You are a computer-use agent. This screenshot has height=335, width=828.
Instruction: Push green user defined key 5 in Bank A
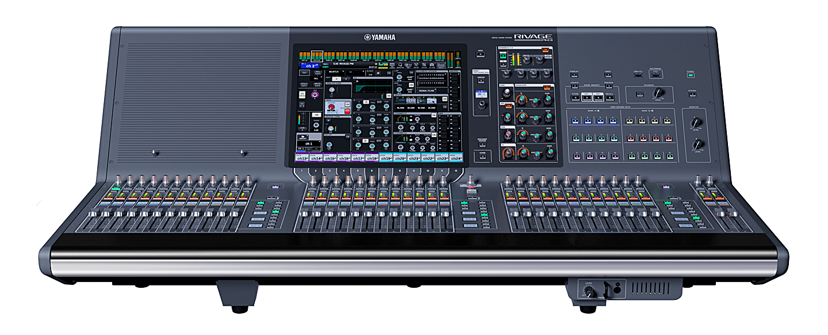[576, 139]
